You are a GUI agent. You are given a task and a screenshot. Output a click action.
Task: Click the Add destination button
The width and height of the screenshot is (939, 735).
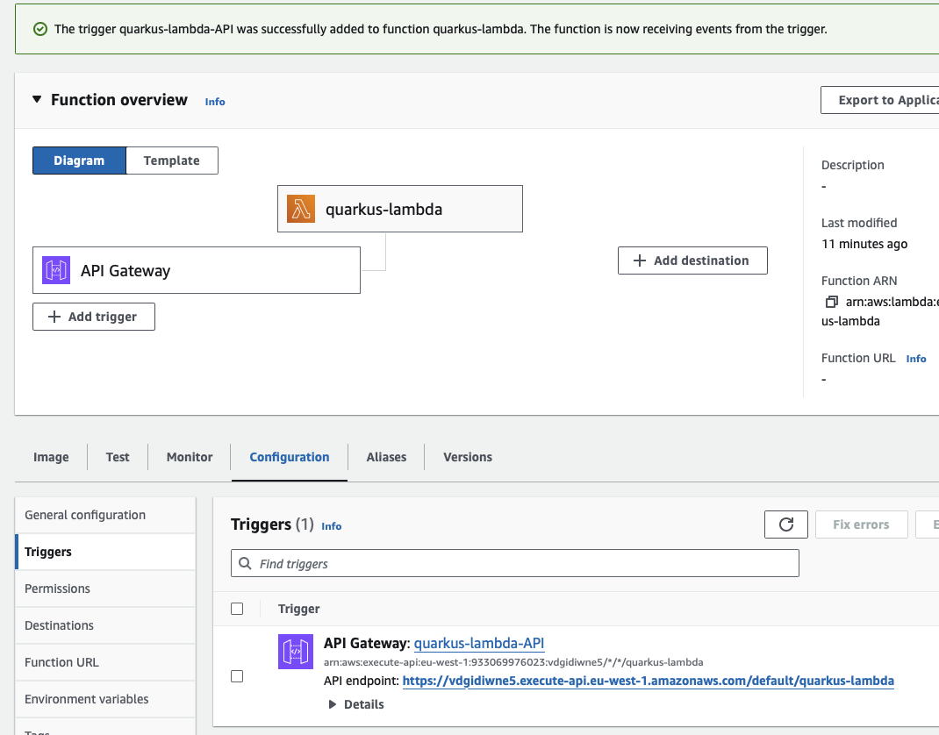[x=692, y=260]
